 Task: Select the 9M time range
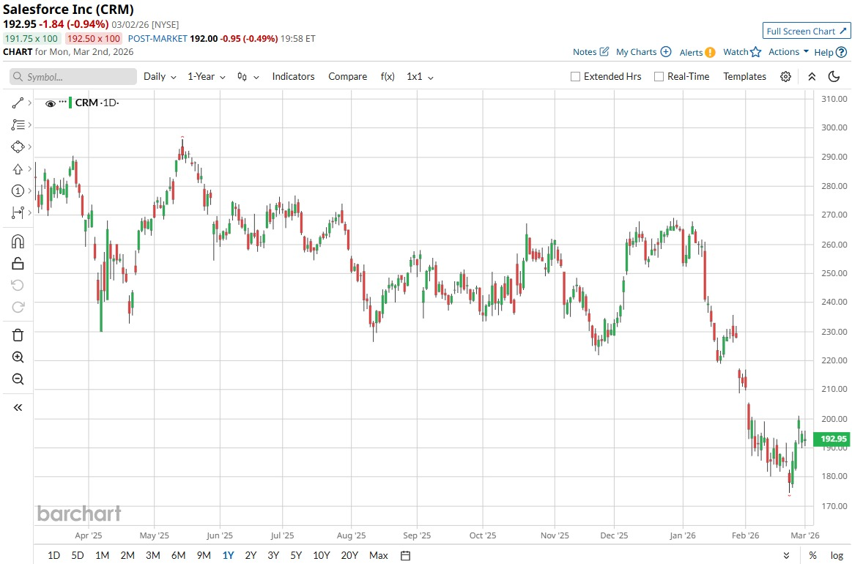click(204, 555)
